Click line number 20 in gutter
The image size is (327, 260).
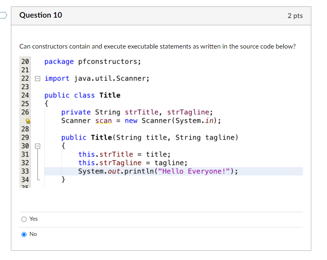tap(25, 62)
